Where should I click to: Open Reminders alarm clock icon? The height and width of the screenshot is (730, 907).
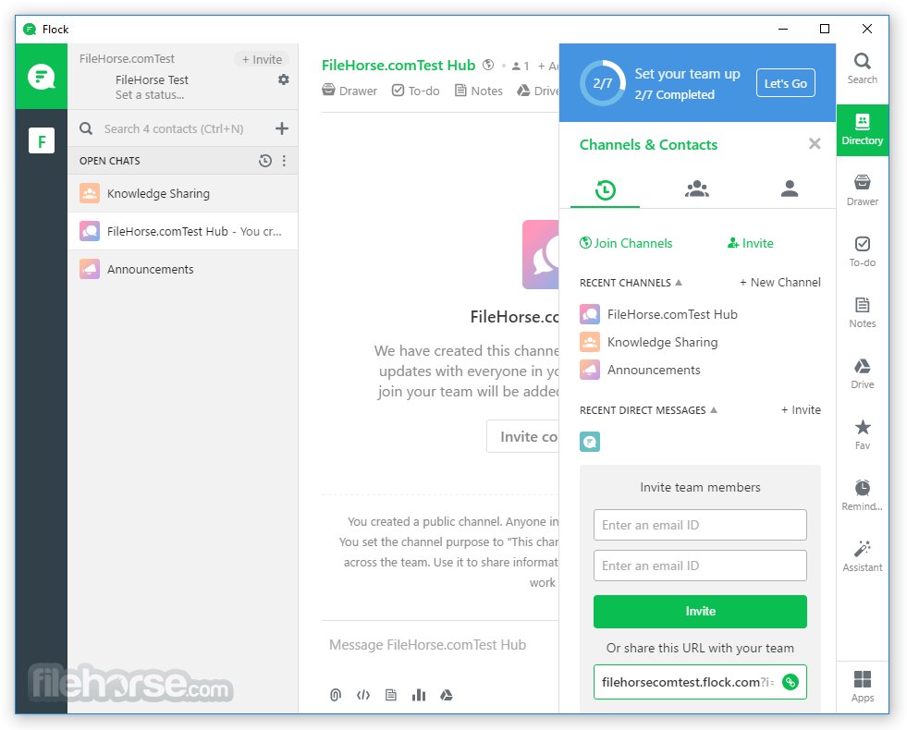pyautogui.click(x=862, y=494)
